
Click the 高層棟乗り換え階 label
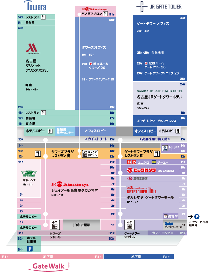155,139
